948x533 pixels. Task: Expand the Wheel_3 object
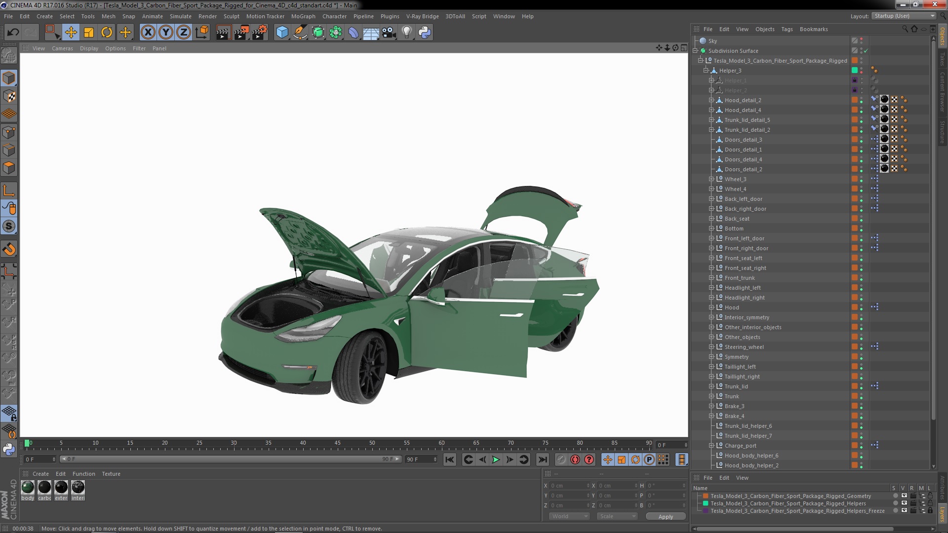tap(711, 179)
